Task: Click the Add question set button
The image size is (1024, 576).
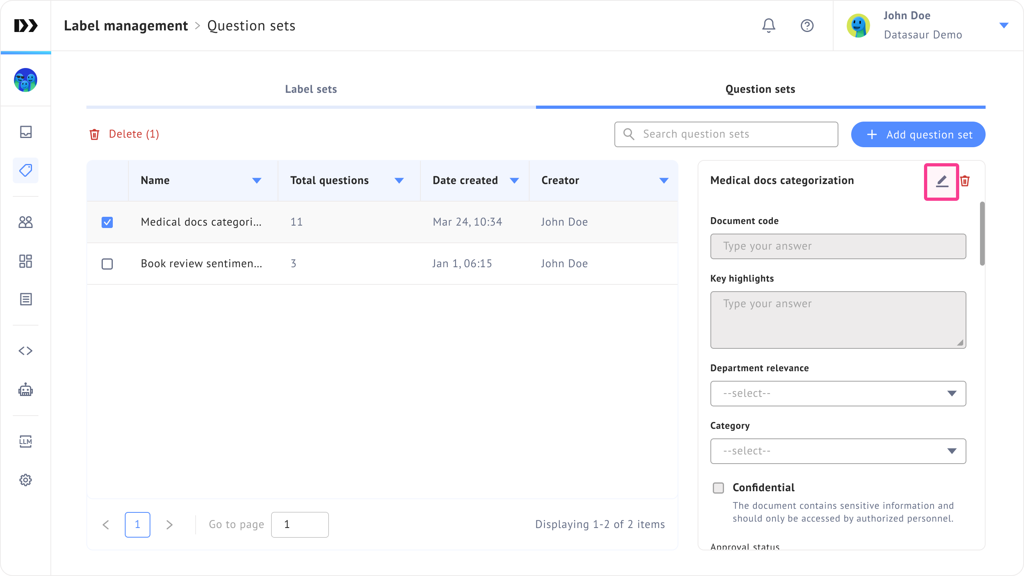Action: (918, 134)
